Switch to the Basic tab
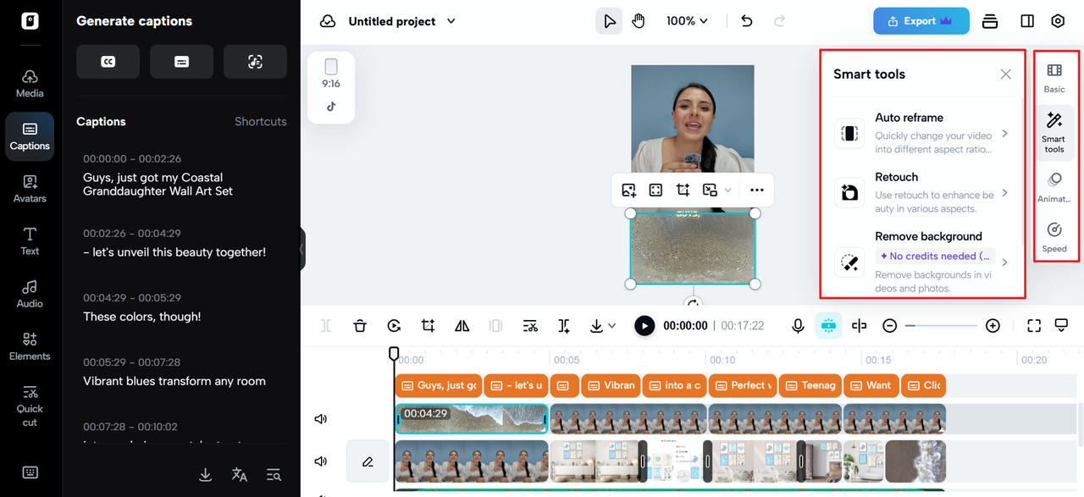 [1054, 77]
